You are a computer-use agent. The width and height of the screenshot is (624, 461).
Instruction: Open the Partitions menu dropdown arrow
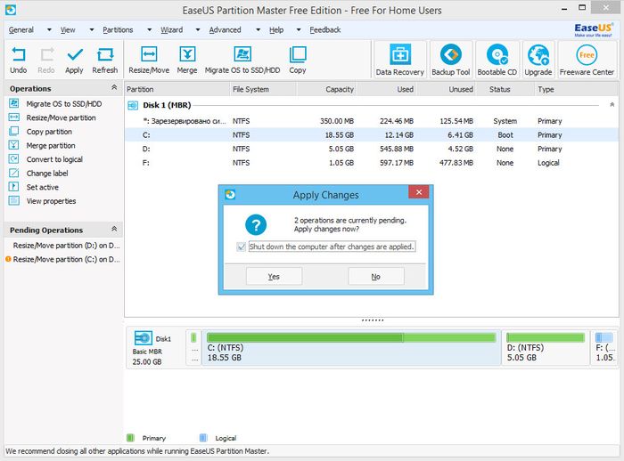tap(149, 29)
